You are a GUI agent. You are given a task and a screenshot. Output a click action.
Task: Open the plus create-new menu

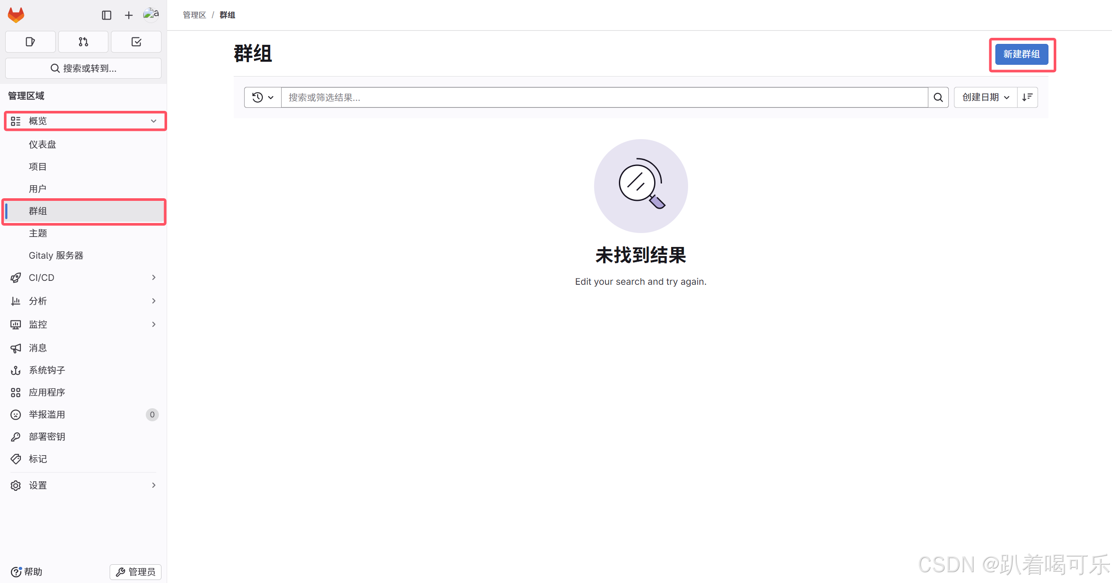click(129, 15)
